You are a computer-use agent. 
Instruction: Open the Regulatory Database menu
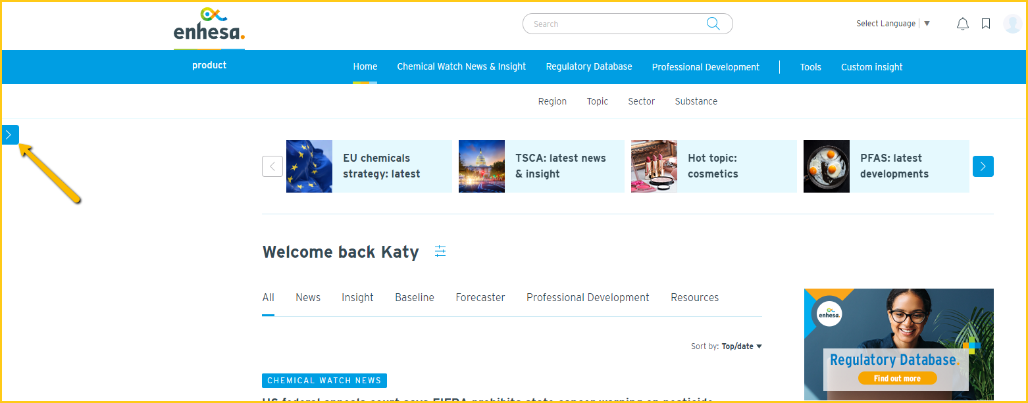point(589,66)
